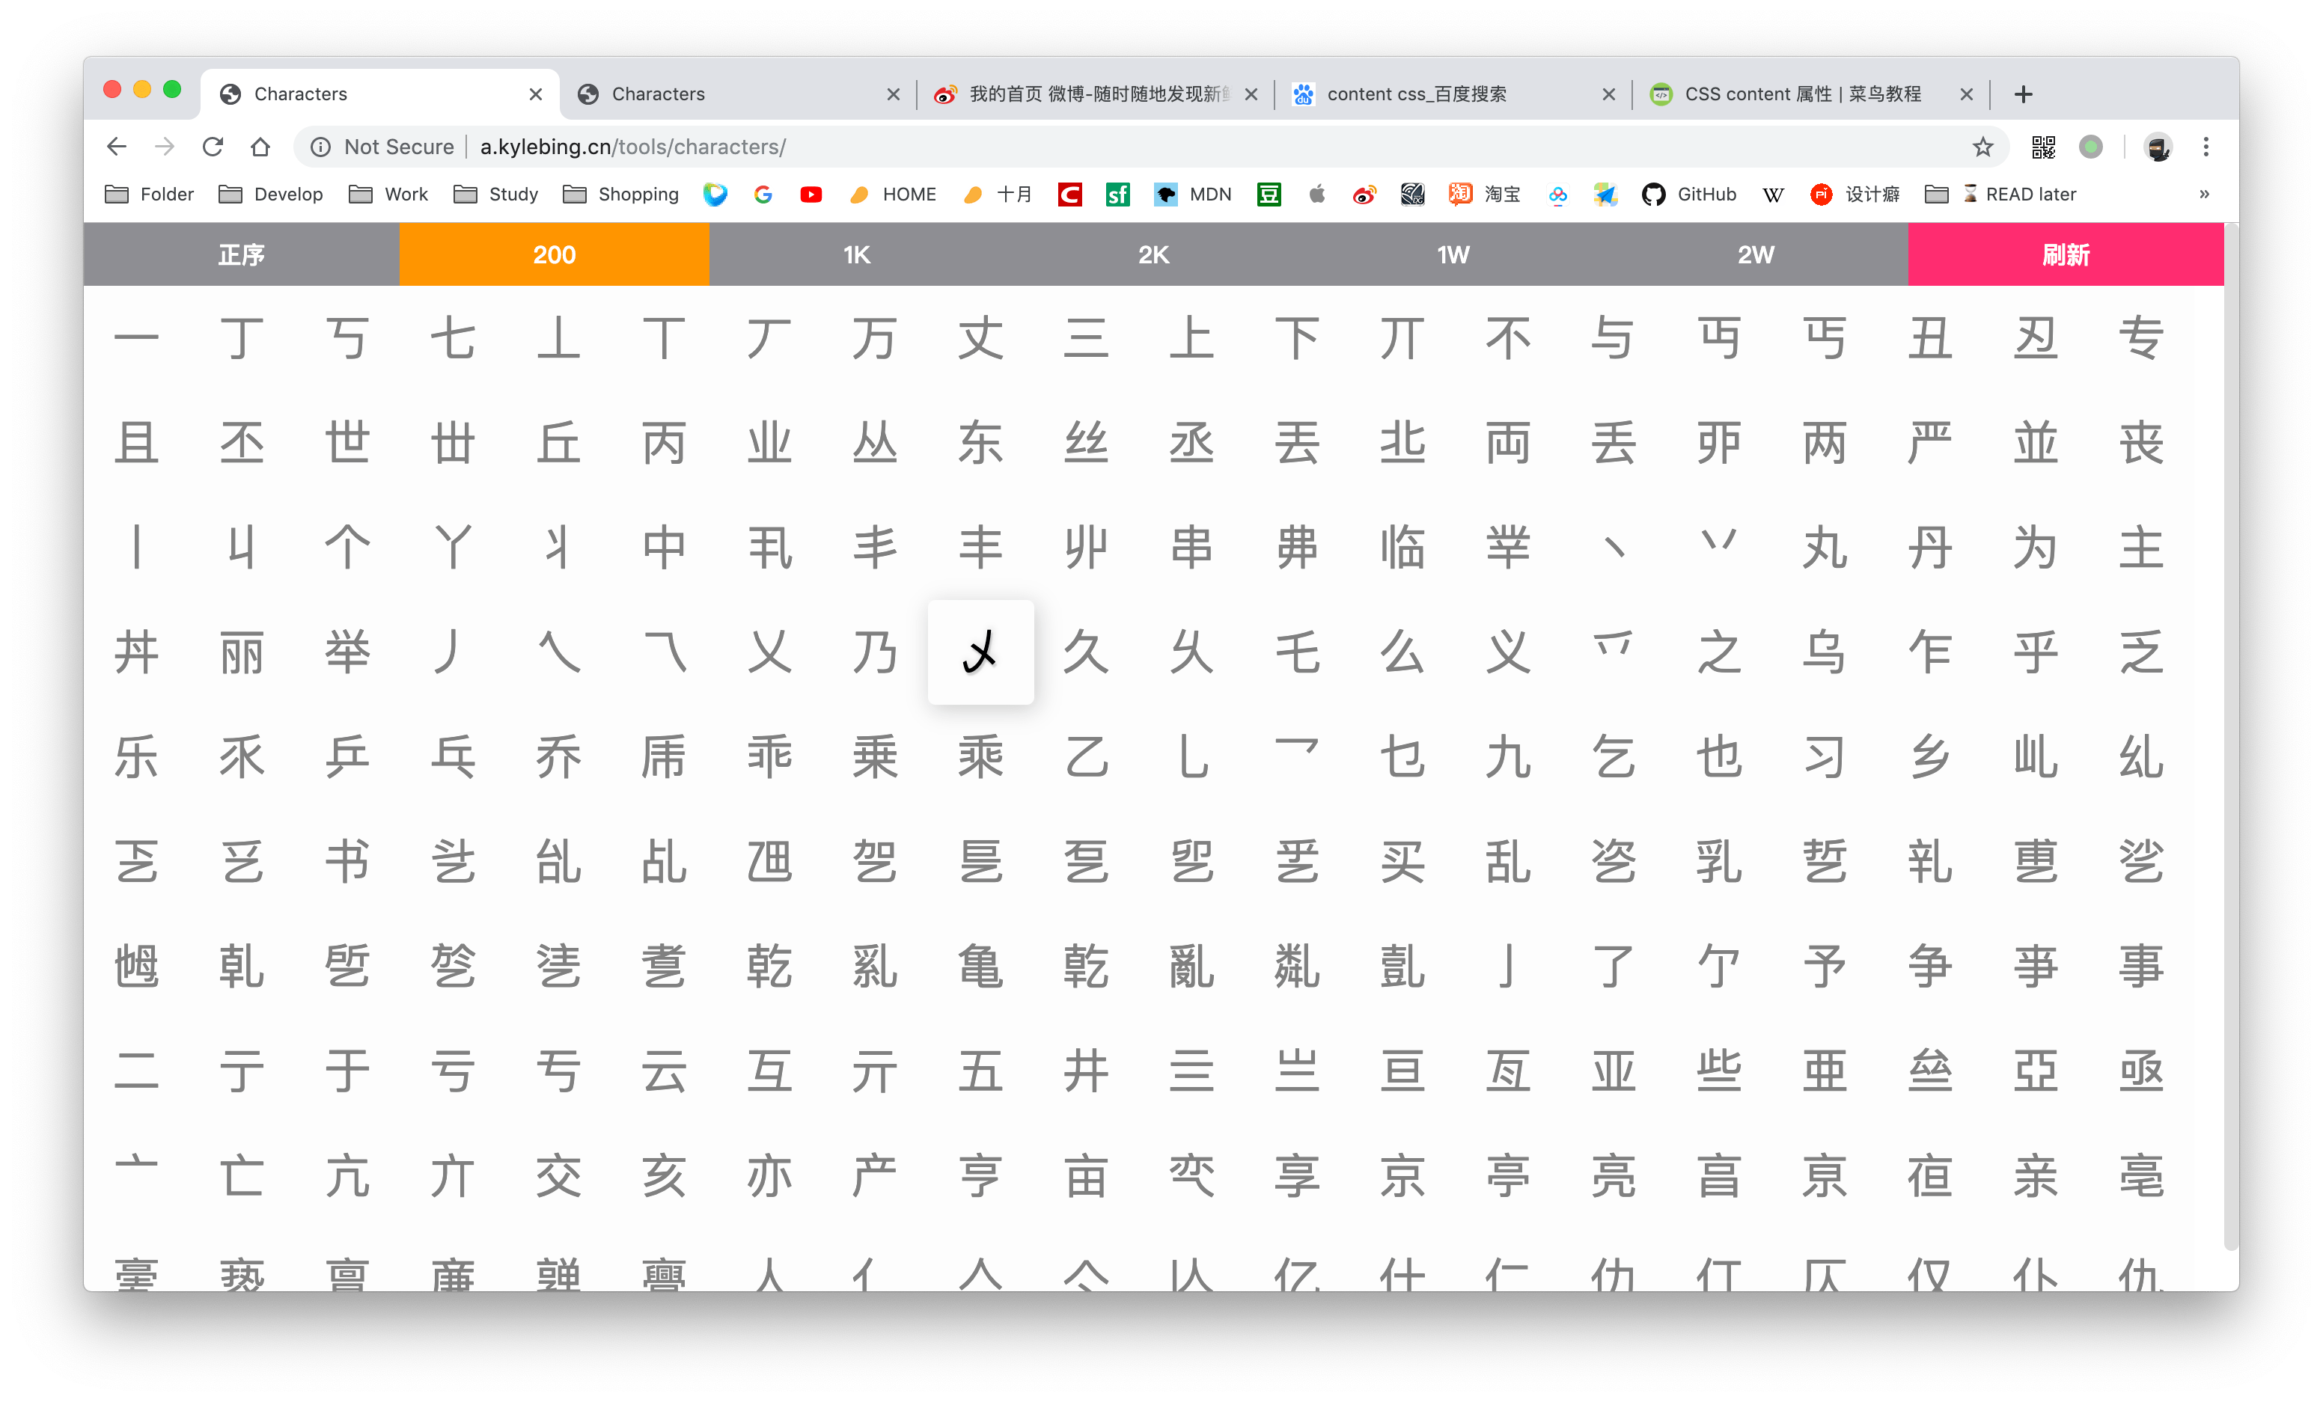This screenshot has height=1402, width=2323.
Task: Open the GitHub bookmark
Action: [x=1689, y=194]
